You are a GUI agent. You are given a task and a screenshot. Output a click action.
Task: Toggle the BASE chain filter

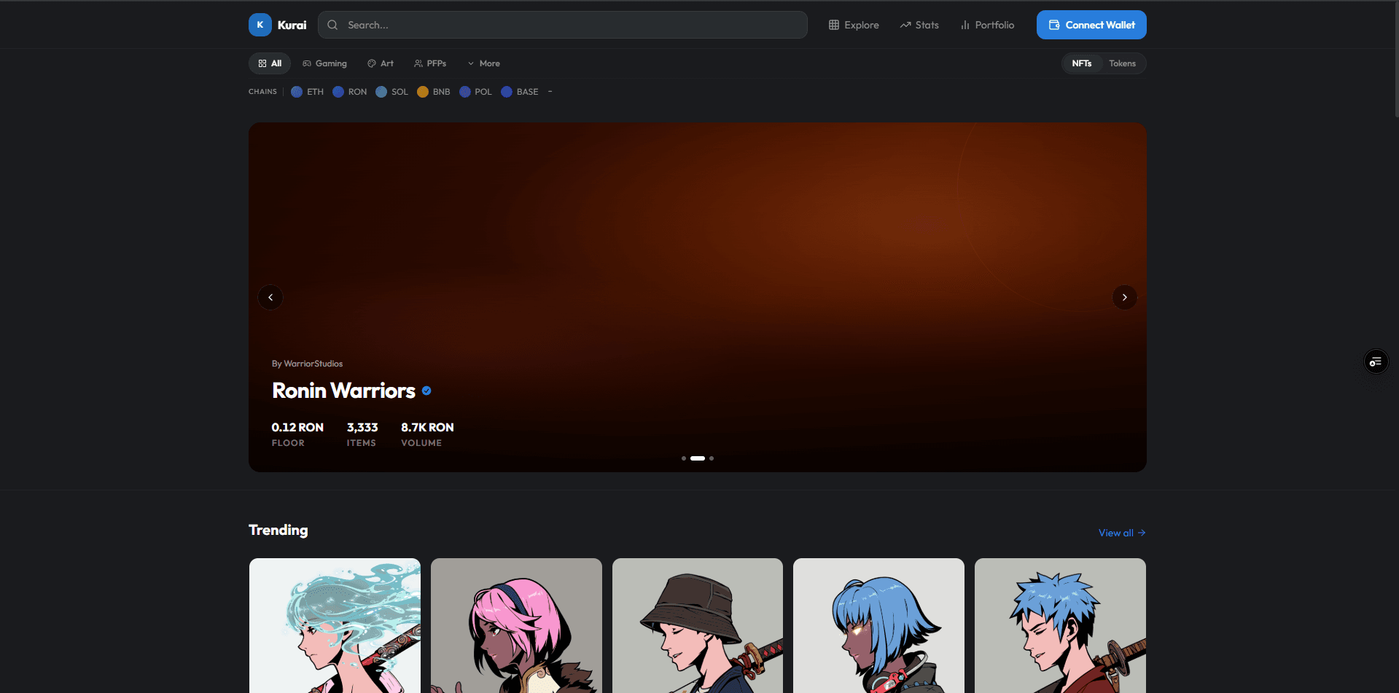(x=519, y=91)
